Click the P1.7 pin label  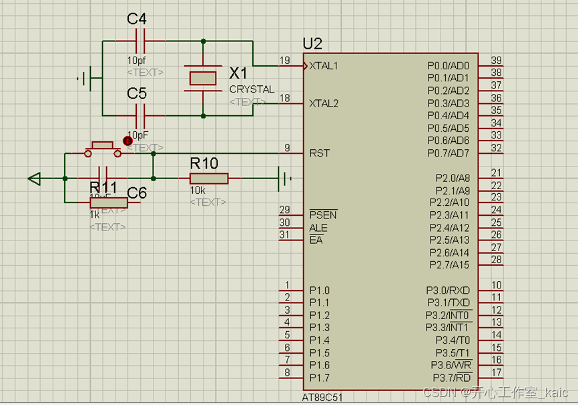pyautogui.click(x=320, y=378)
